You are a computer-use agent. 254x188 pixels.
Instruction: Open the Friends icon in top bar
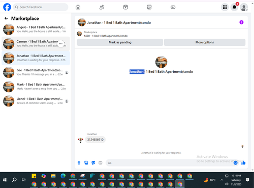pyautogui.click(x=102, y=7)
